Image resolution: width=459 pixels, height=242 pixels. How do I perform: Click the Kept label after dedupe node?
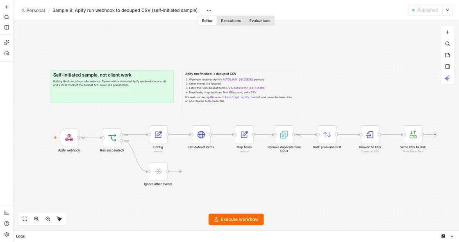click(298, 135)
